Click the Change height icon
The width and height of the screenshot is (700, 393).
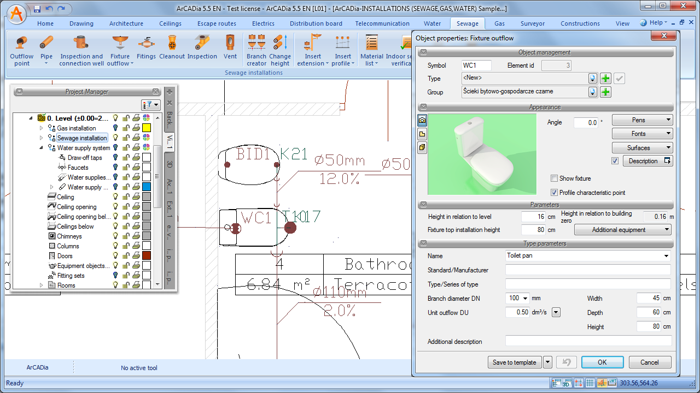(x=280, y=50)
